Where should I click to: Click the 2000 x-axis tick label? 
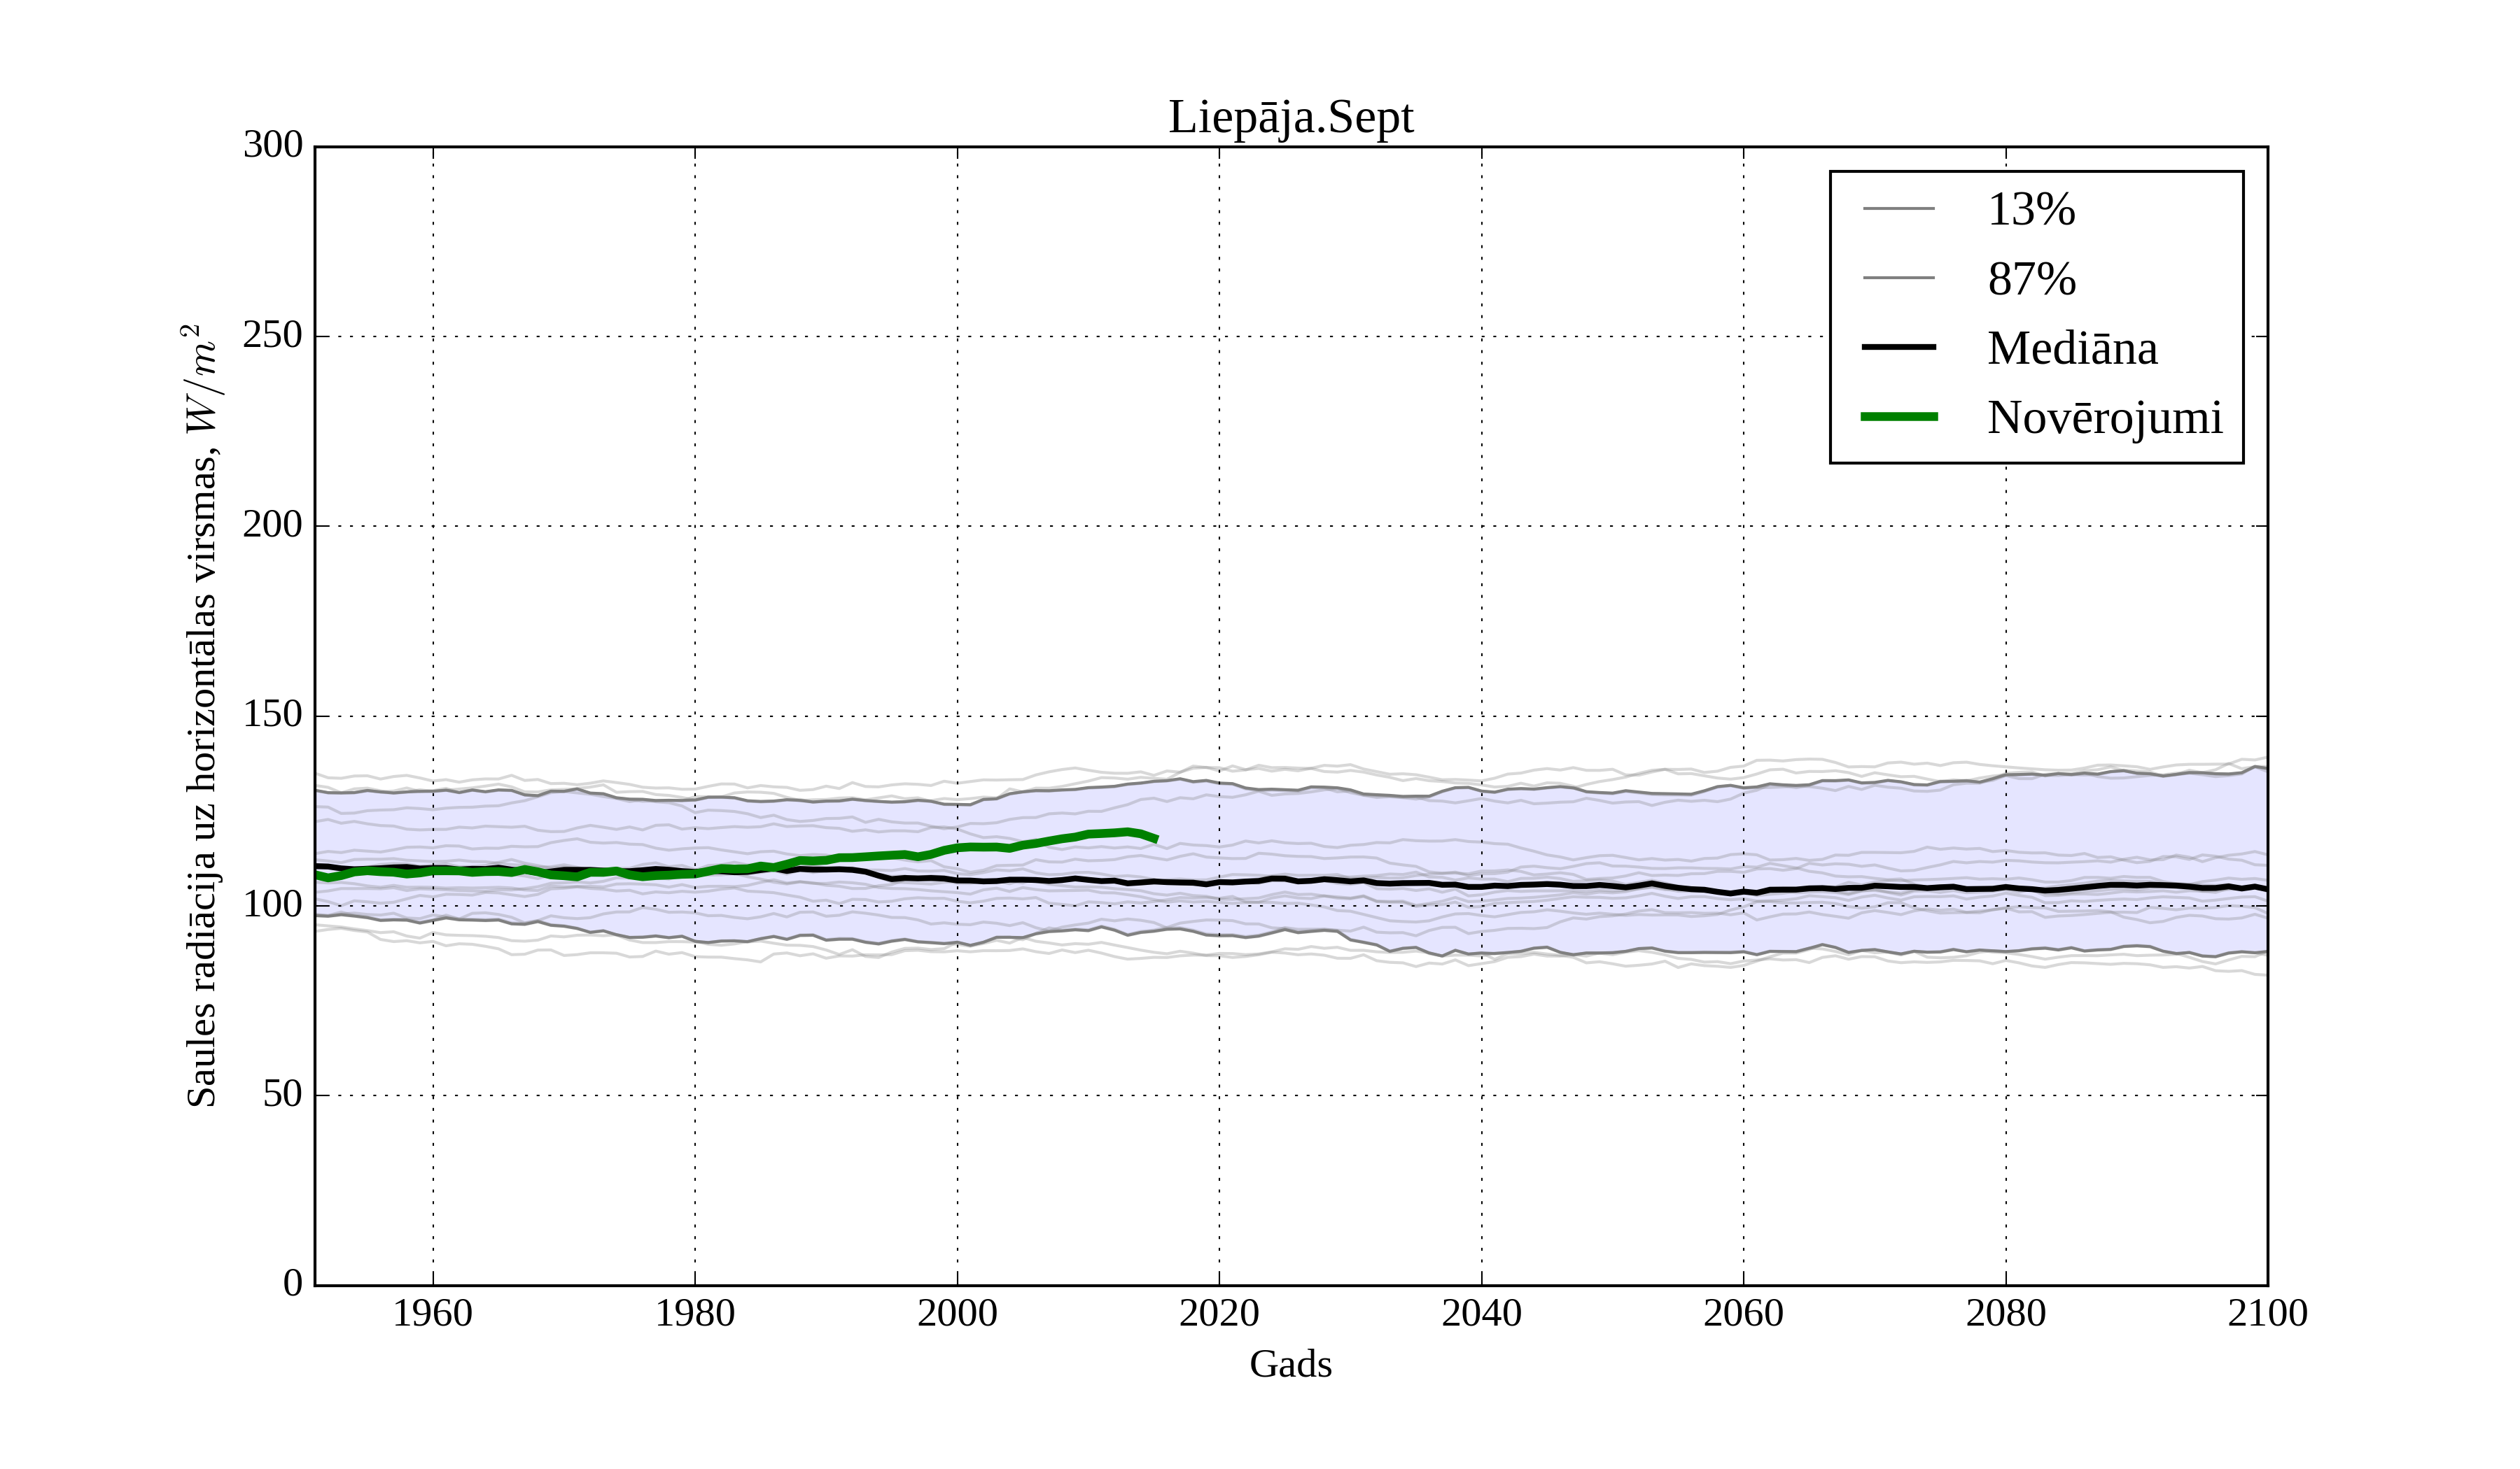point(957,1313)
